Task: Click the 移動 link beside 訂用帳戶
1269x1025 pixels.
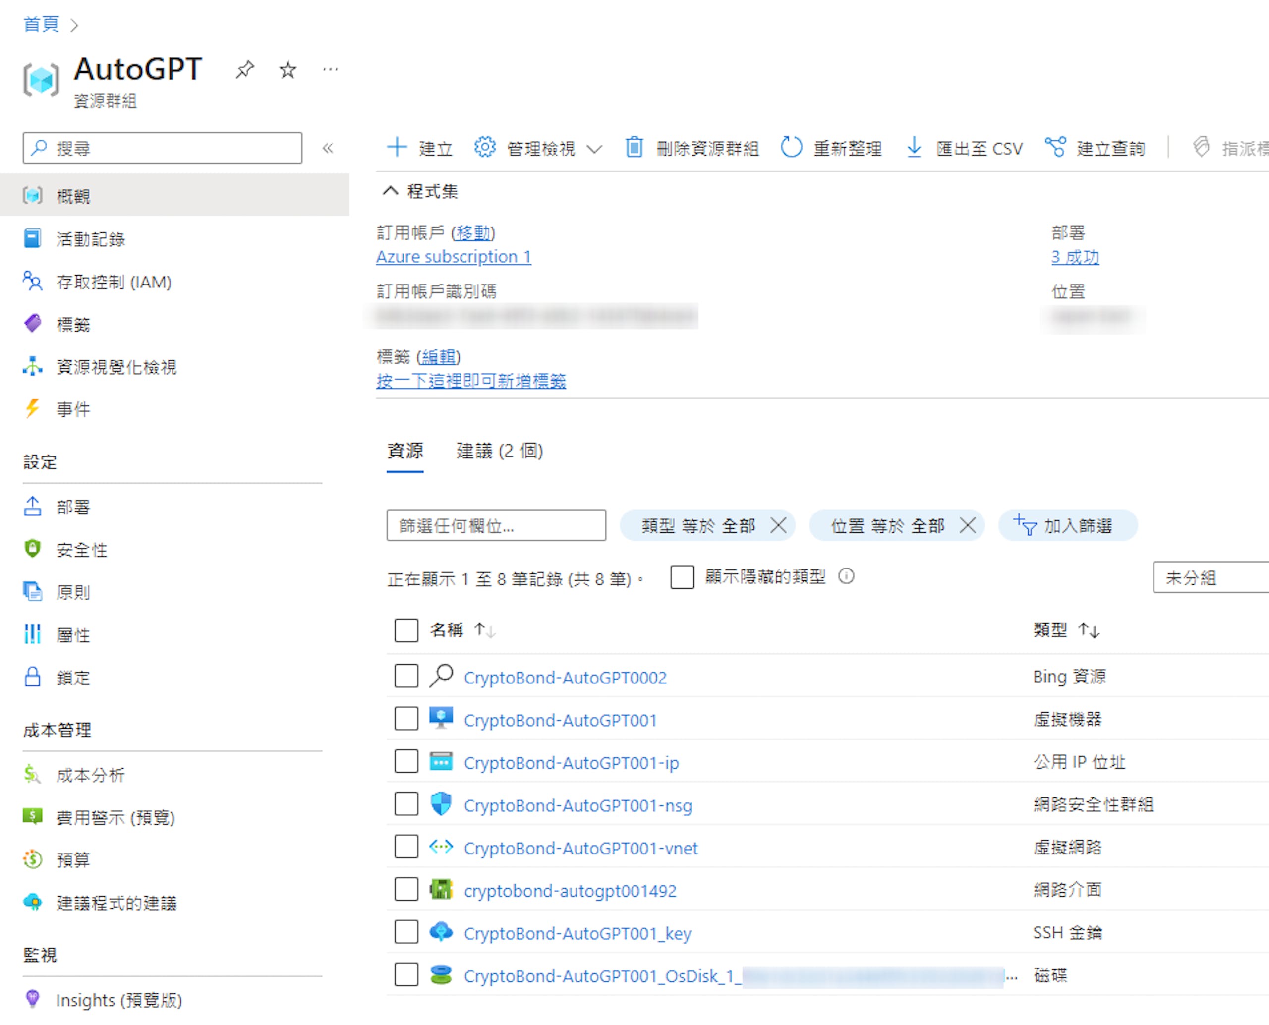Action: [473, 232]
